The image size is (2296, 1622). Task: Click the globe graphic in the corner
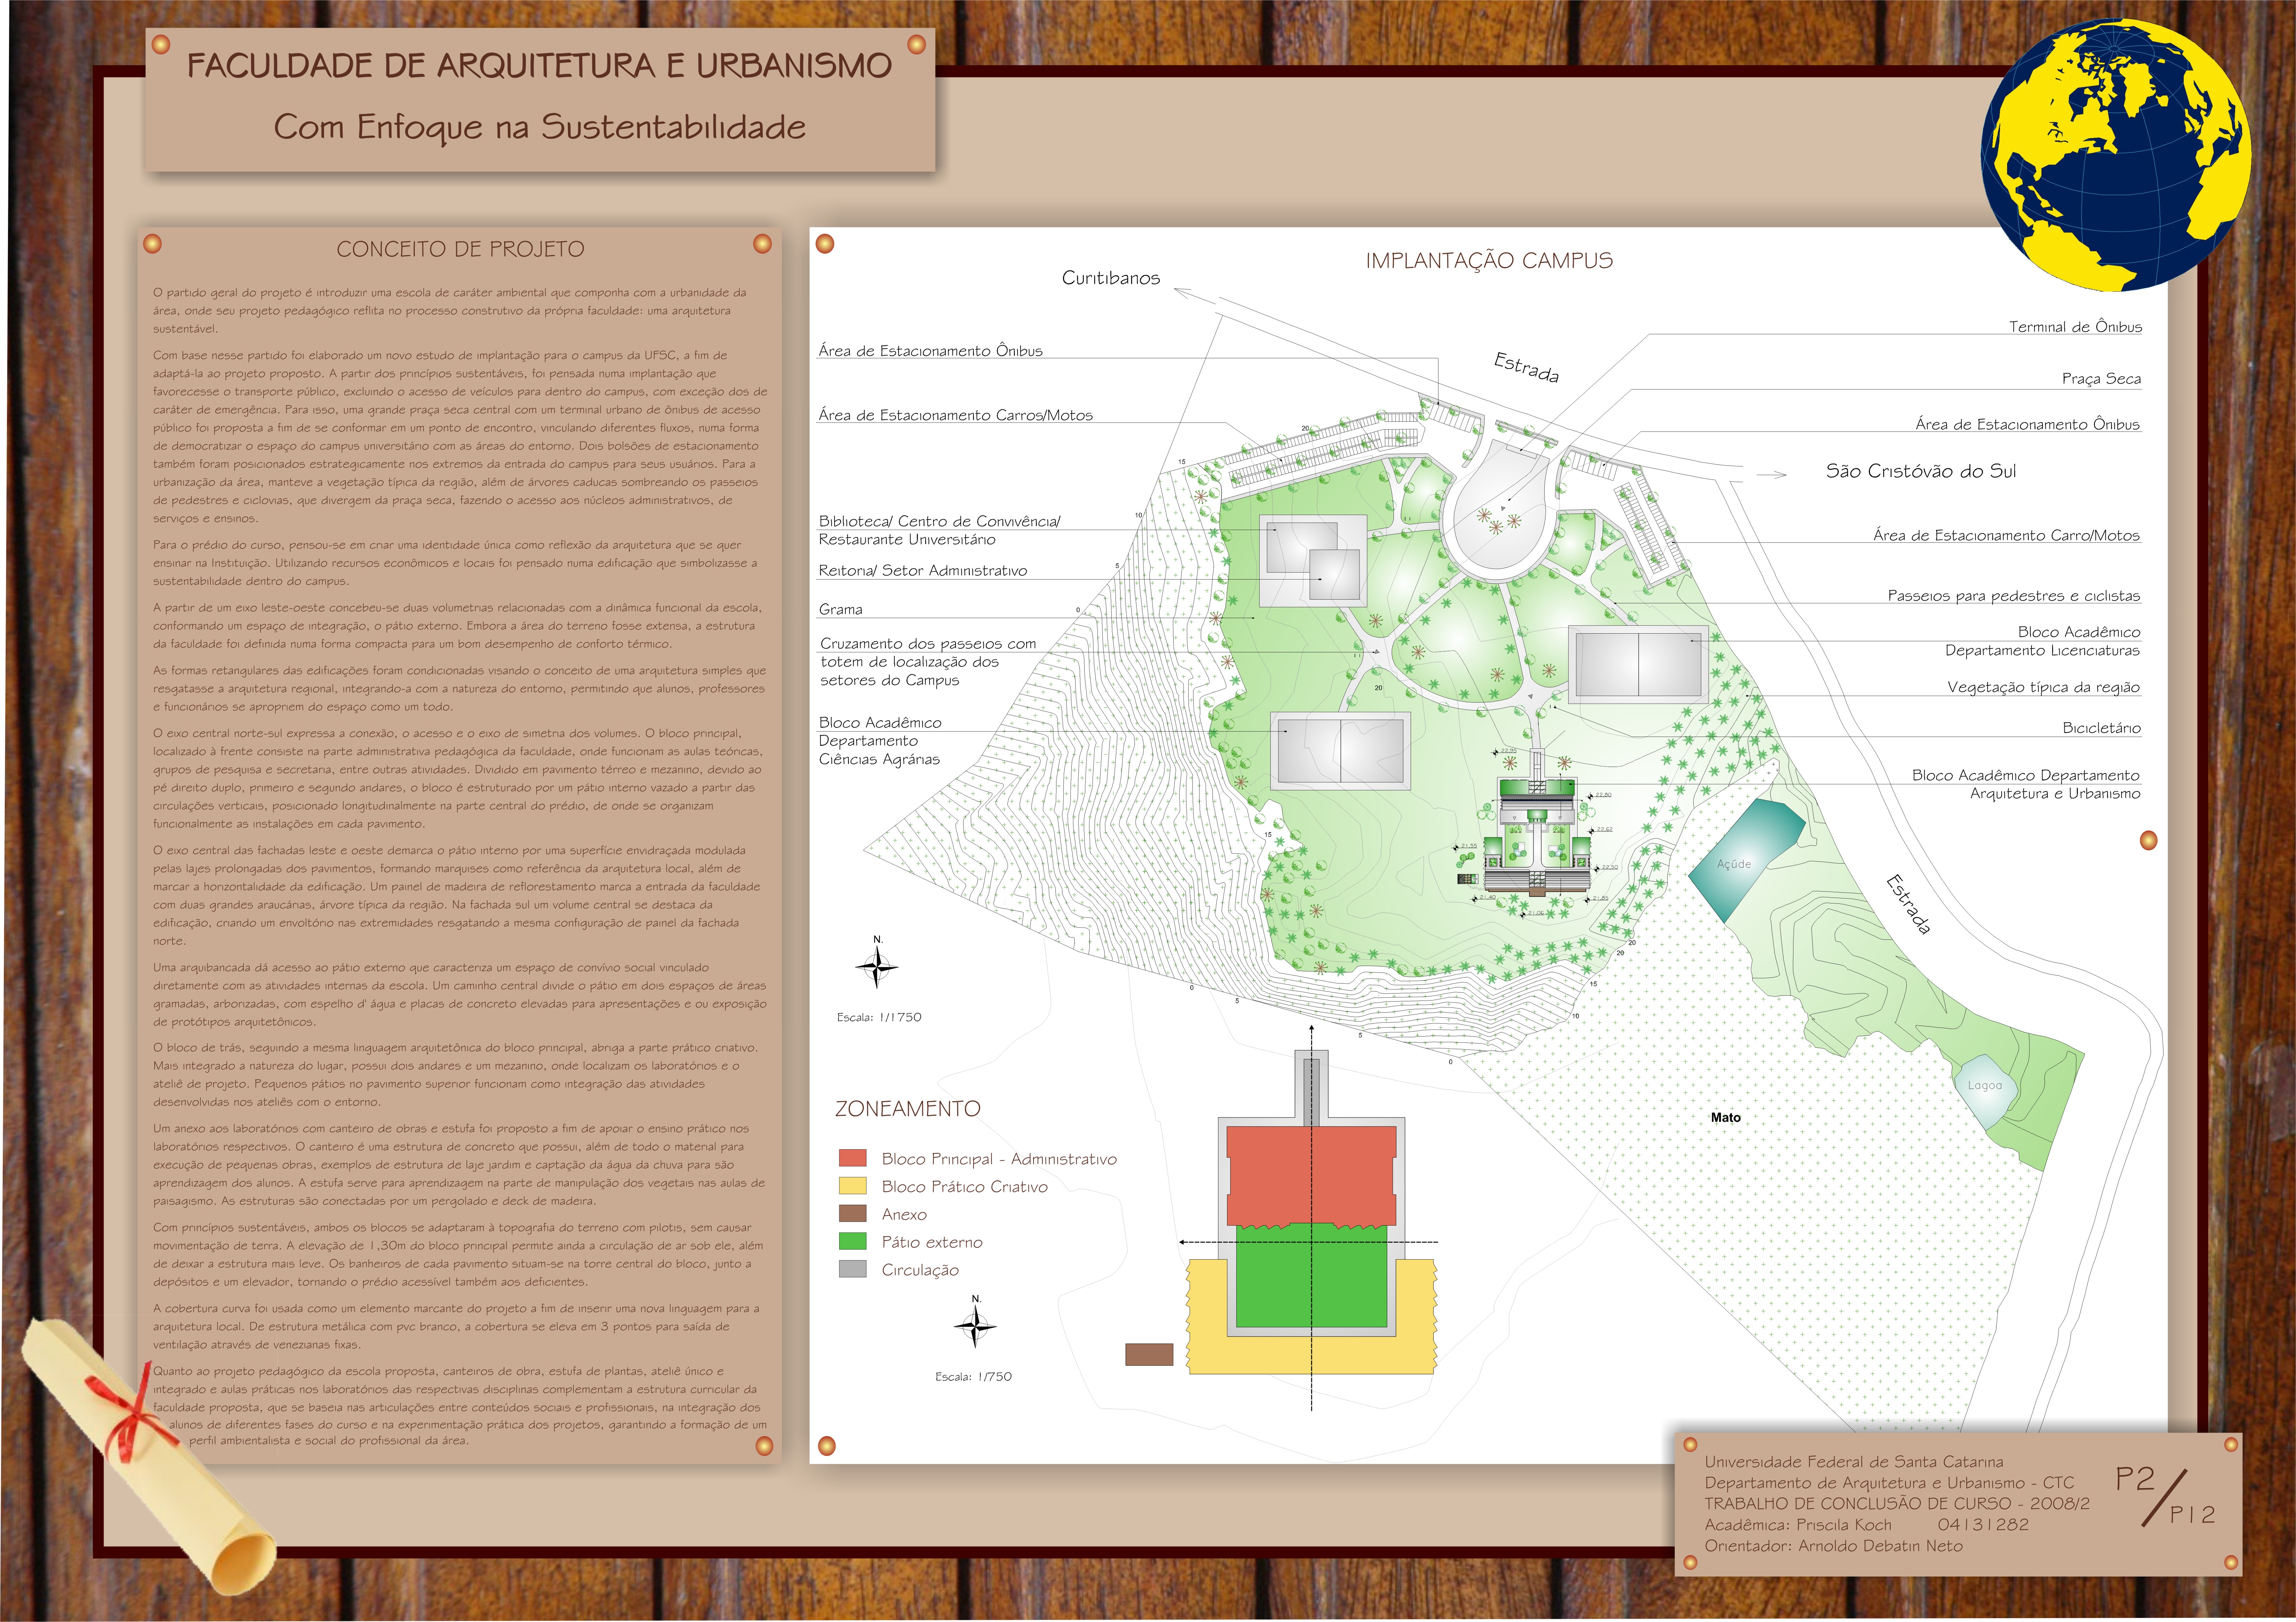[2116, 155]
